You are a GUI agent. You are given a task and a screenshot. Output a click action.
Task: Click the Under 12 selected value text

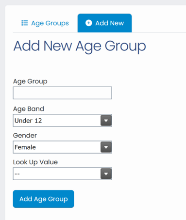click(x=28, y=121)
